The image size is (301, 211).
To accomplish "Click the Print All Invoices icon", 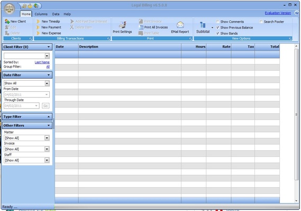I will (141, 27).
